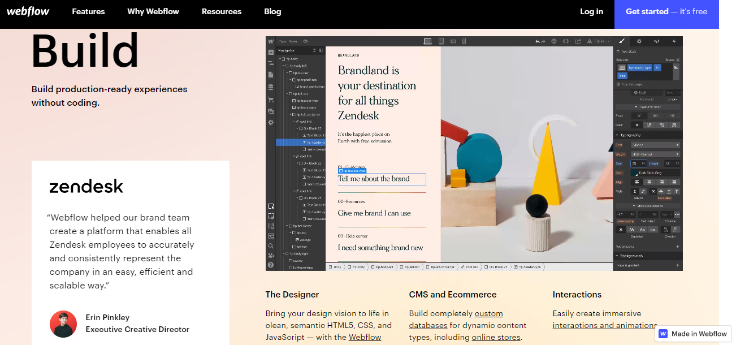Image resolution: width=736 pixels, height=345 pixels.
Task: Collapse the Backgrounds section header
Action: point(648,256)
